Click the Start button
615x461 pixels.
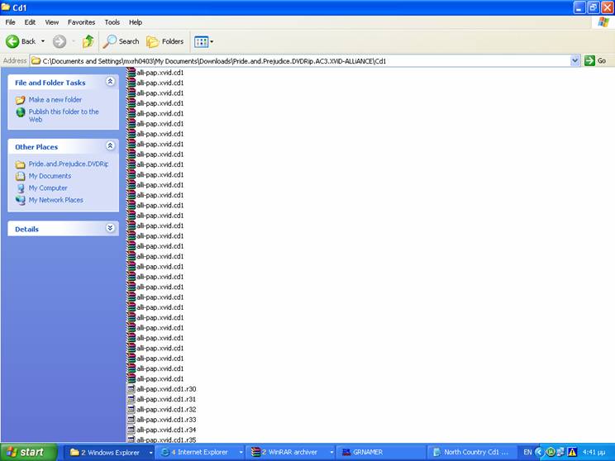click(29, 452)
